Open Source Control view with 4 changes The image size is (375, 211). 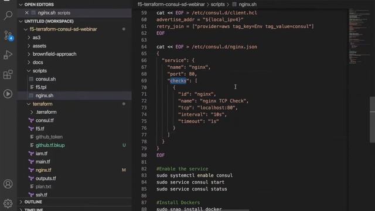[8, 35]
